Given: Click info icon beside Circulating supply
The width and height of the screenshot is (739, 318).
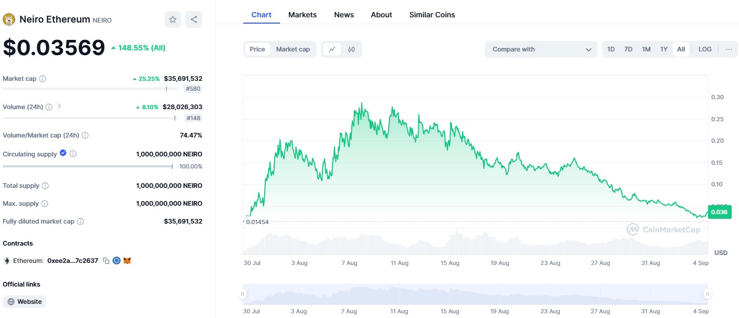Looking at the screenshot, I should coord(73,154).
